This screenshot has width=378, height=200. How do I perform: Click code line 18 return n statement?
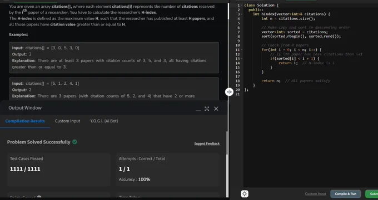[271, 81]
